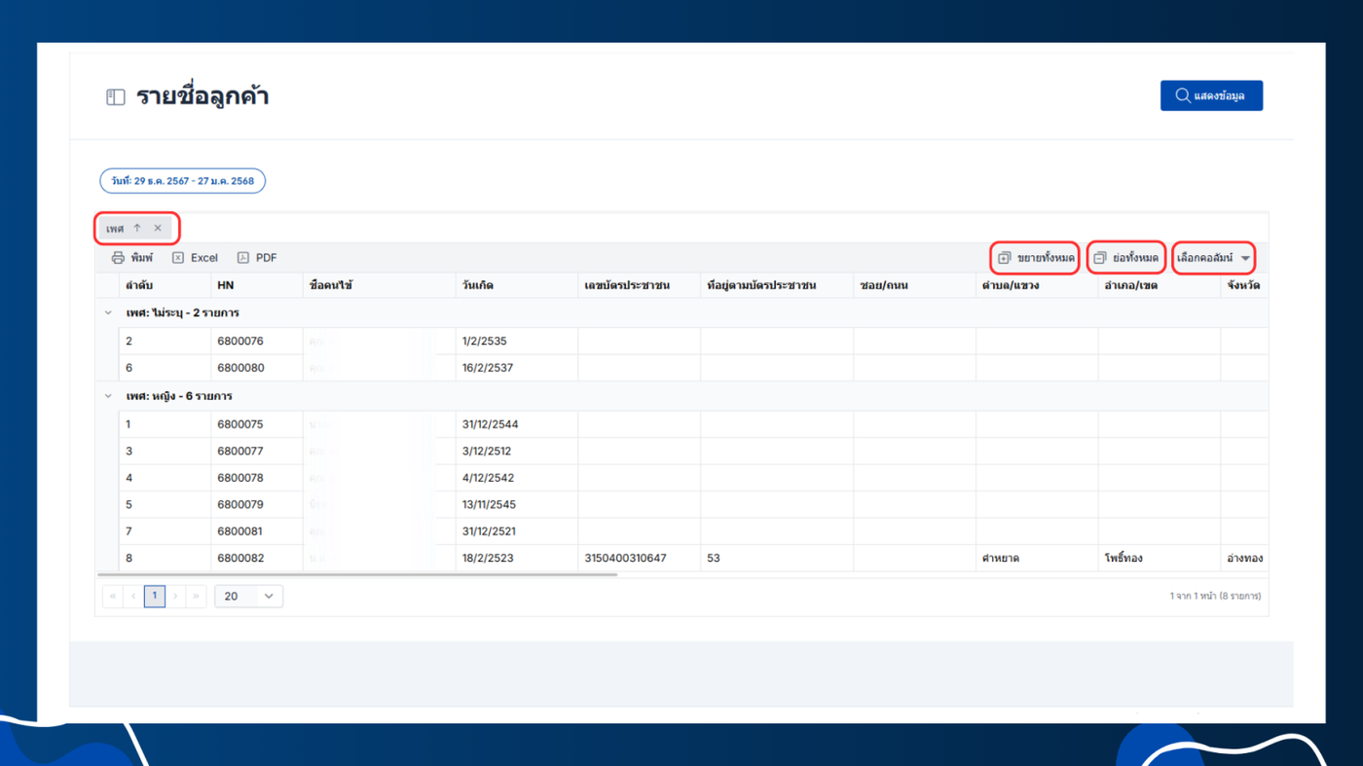The width and height of the screenshot is (1363, 766).
Task: Sort by the ลำดับ column header
Action: [165, 286]
